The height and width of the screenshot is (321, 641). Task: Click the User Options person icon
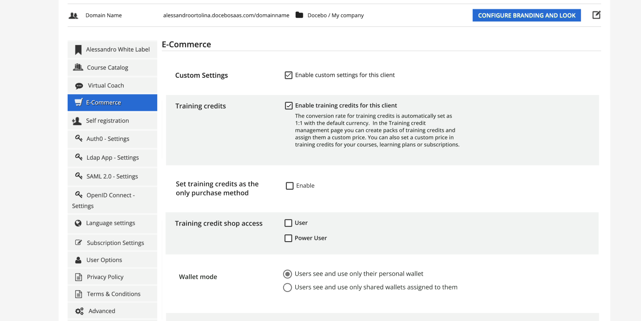point(78,260)
